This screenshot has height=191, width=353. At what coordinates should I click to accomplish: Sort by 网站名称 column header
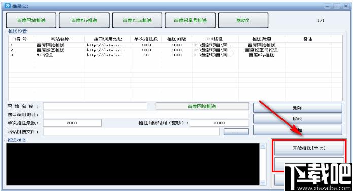(x=59, y=39)
